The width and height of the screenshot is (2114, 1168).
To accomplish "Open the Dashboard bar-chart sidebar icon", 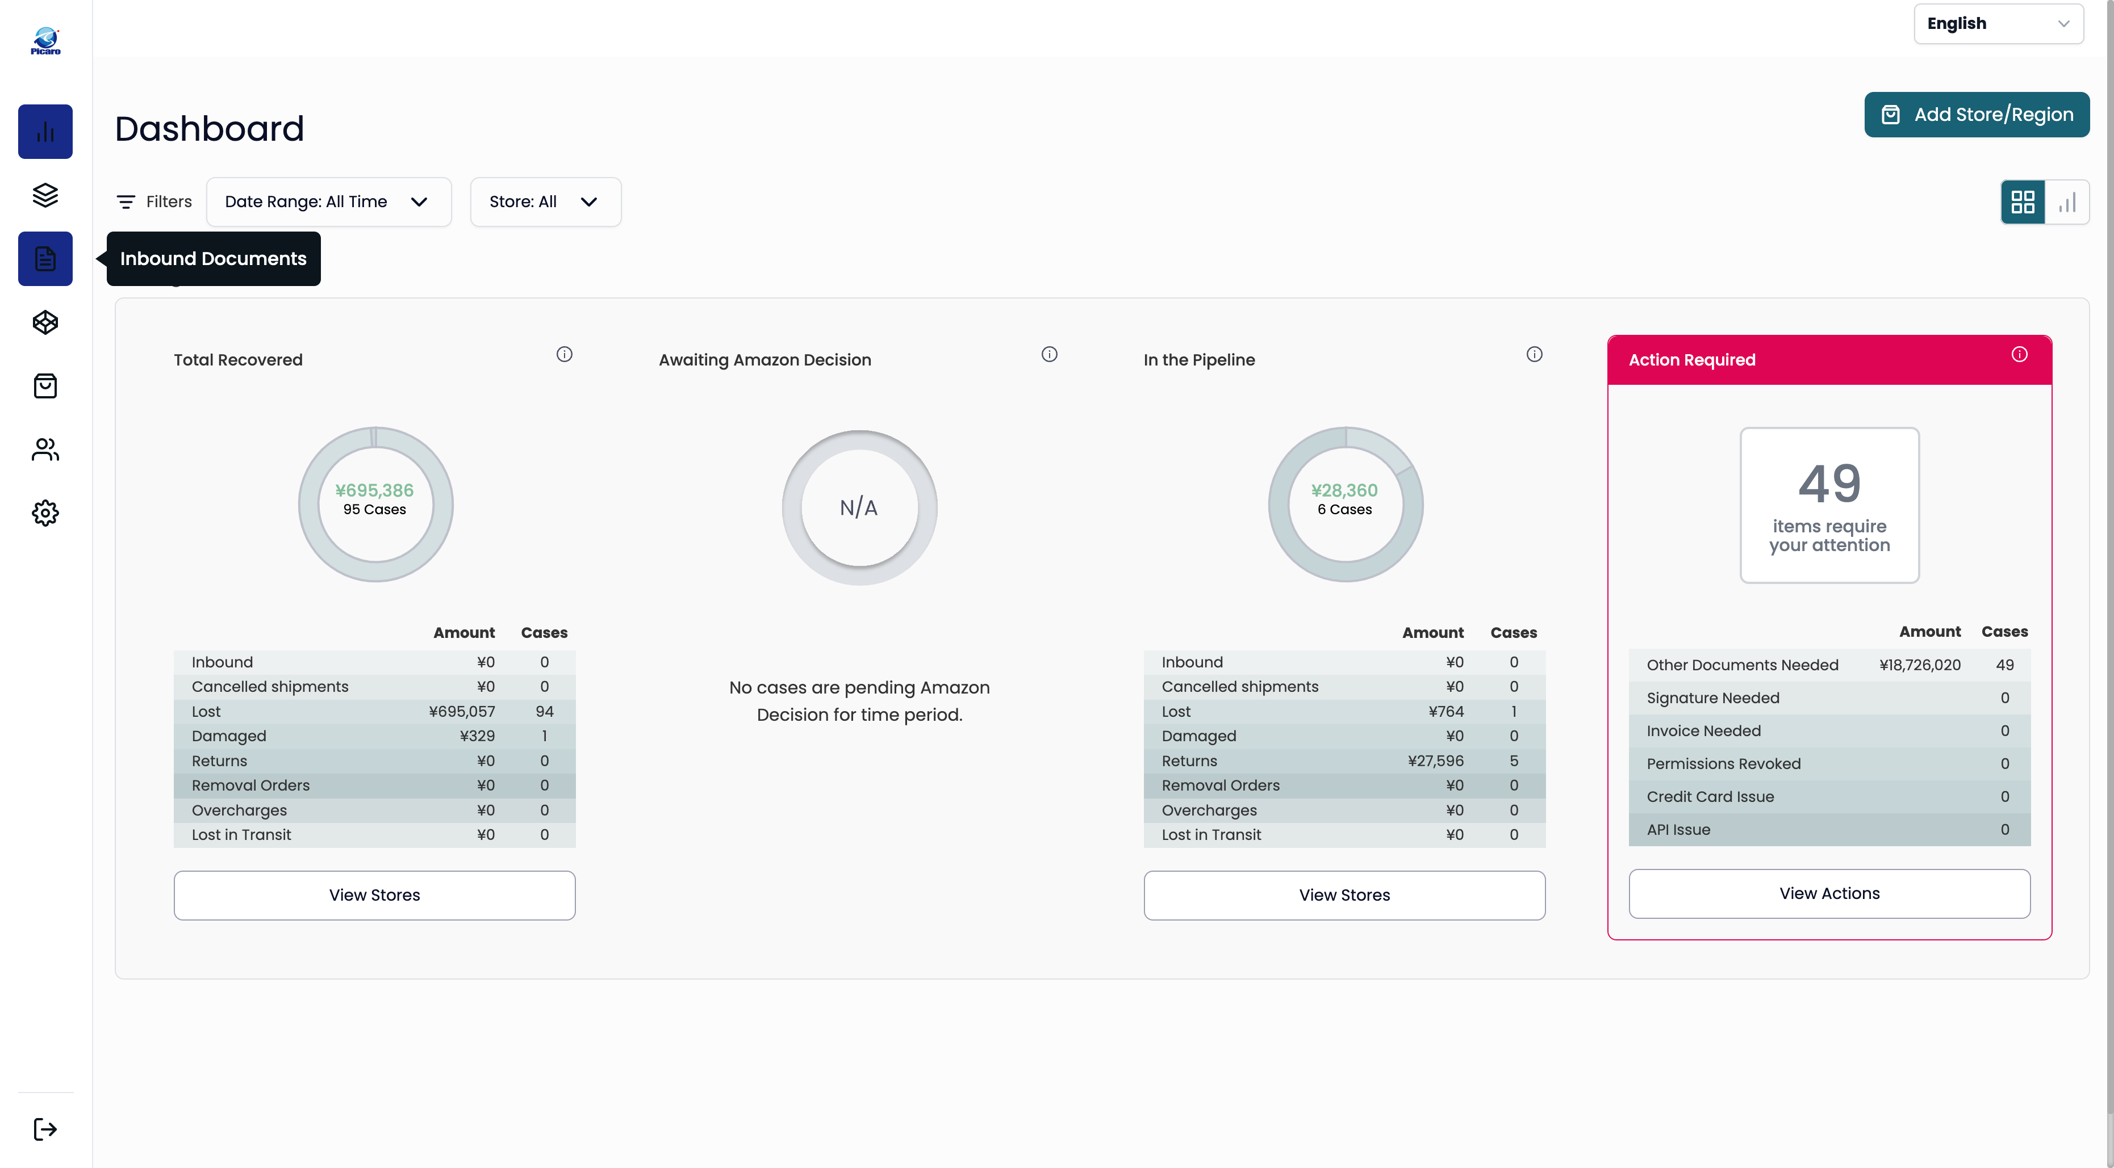I will (45, 131).
